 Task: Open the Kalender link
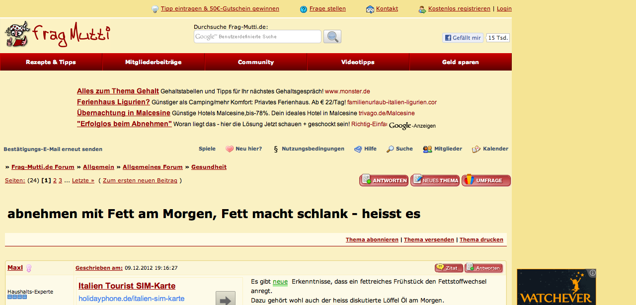(x=495, y=149)
